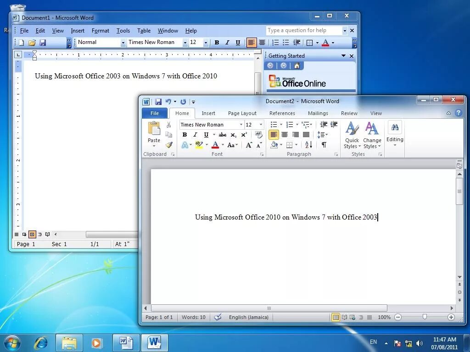The height and width of the screenshot is (352, 470).
Task: Click Paste button in Word 2010 ribbon
Action: (x=154, y=134)
